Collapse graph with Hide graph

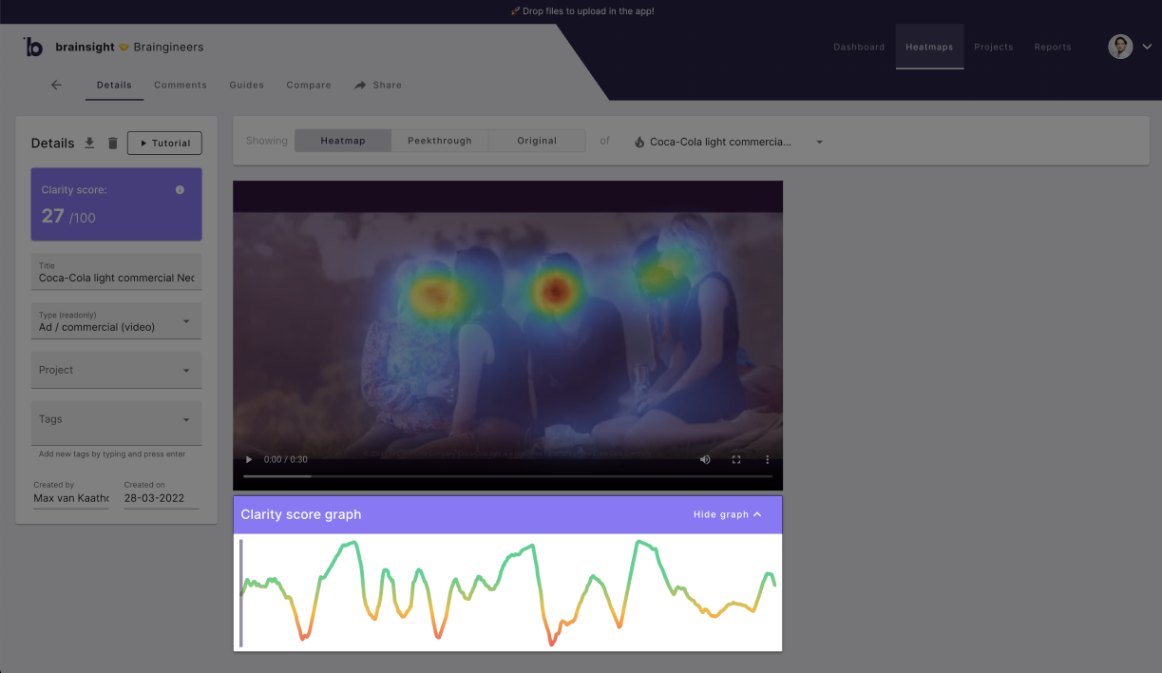pos(728,514)
